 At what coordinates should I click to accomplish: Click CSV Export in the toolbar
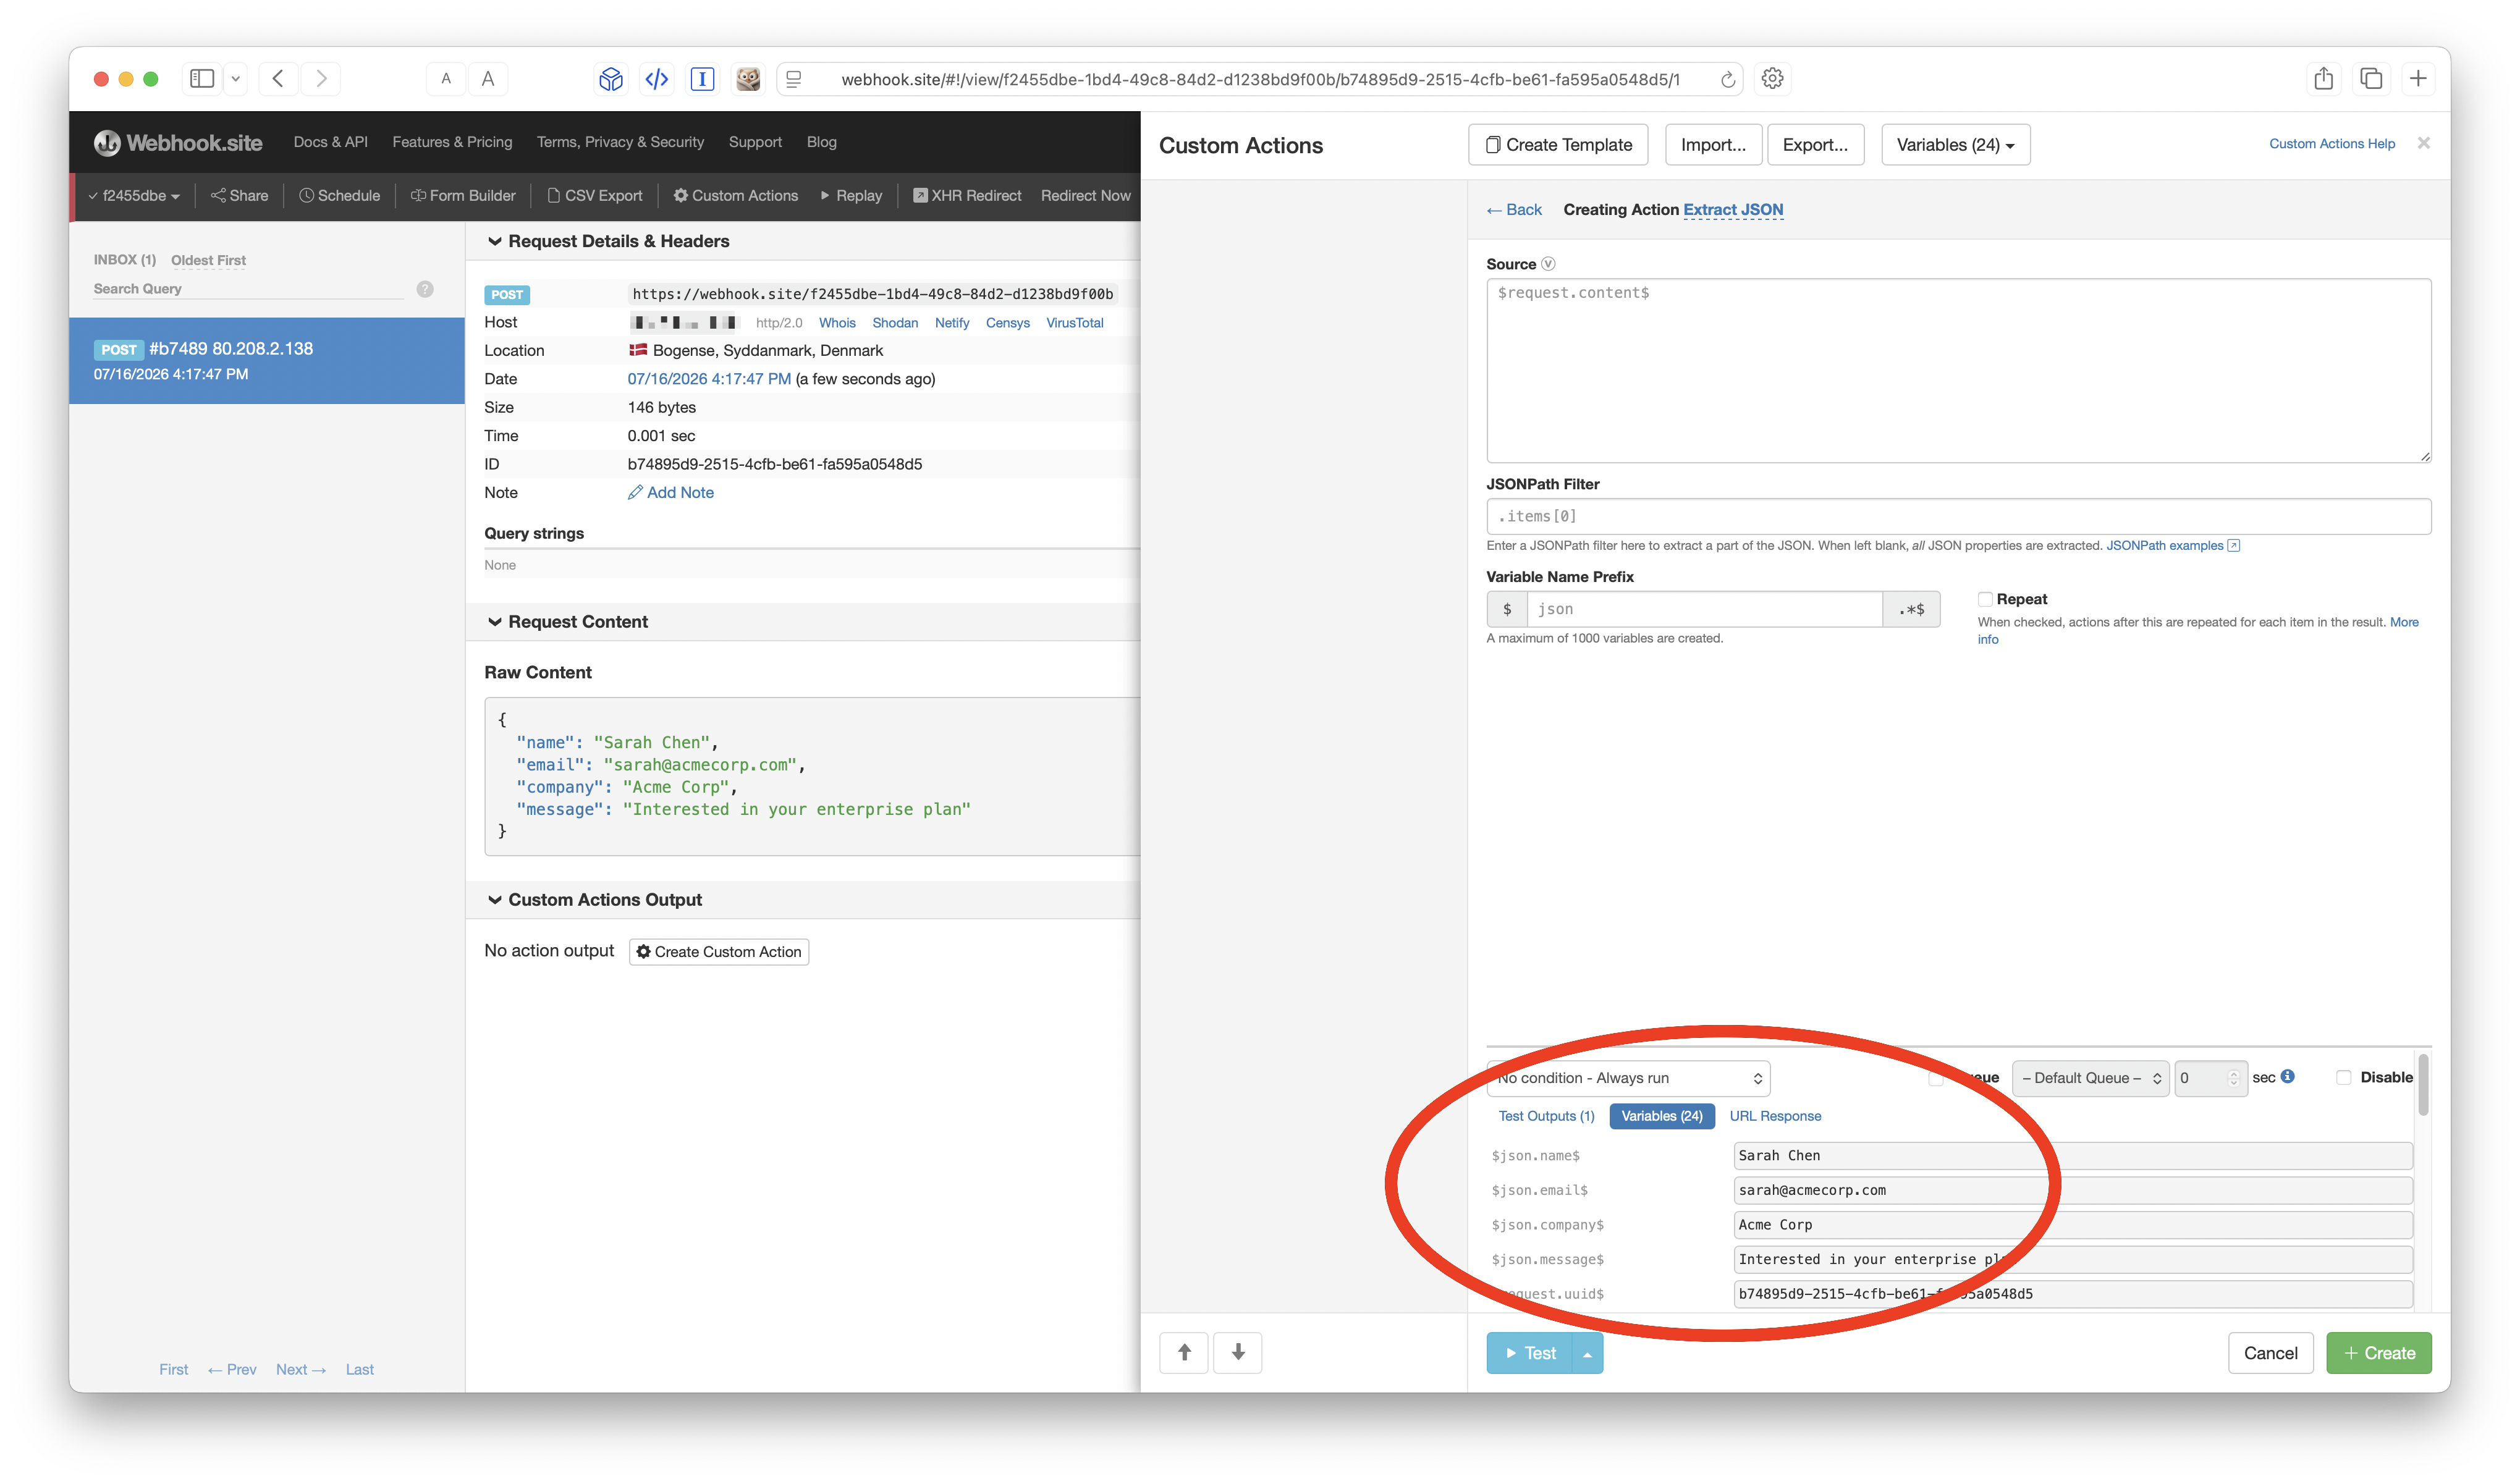tap(595, 196)
